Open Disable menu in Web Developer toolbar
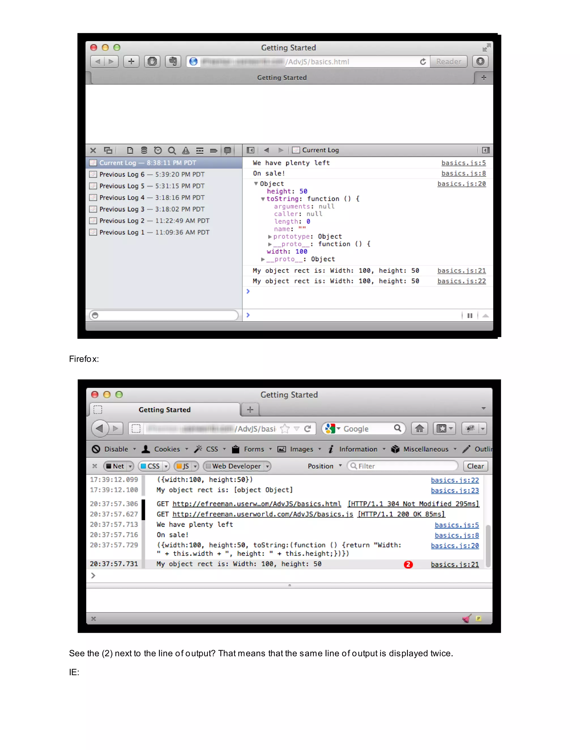Screen dimensions: 580x750 [114, 449]
